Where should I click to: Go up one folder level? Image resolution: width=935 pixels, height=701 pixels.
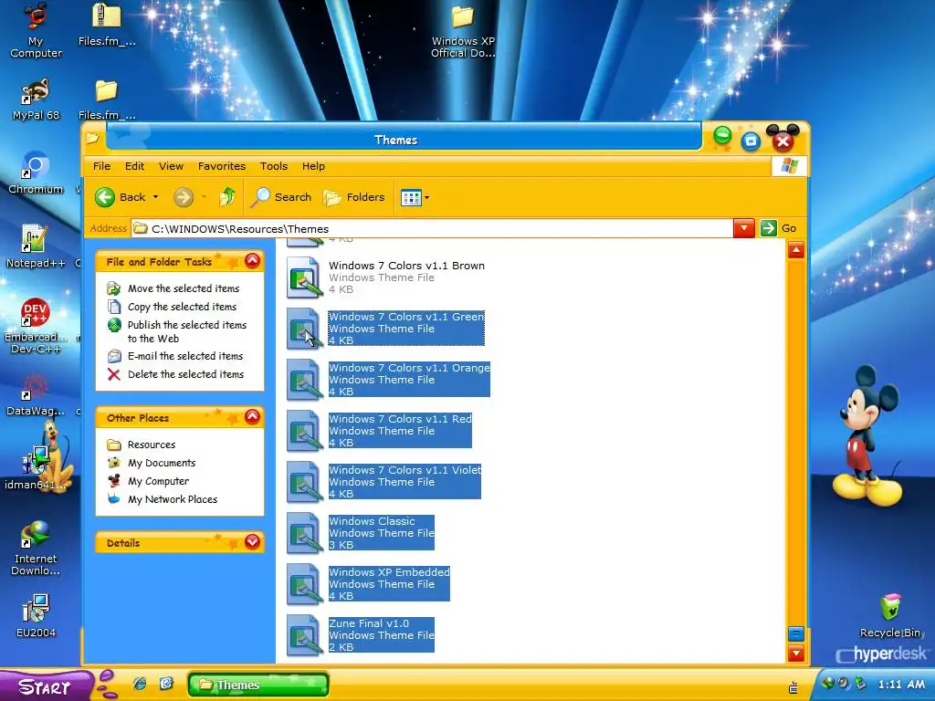[227, 197]
